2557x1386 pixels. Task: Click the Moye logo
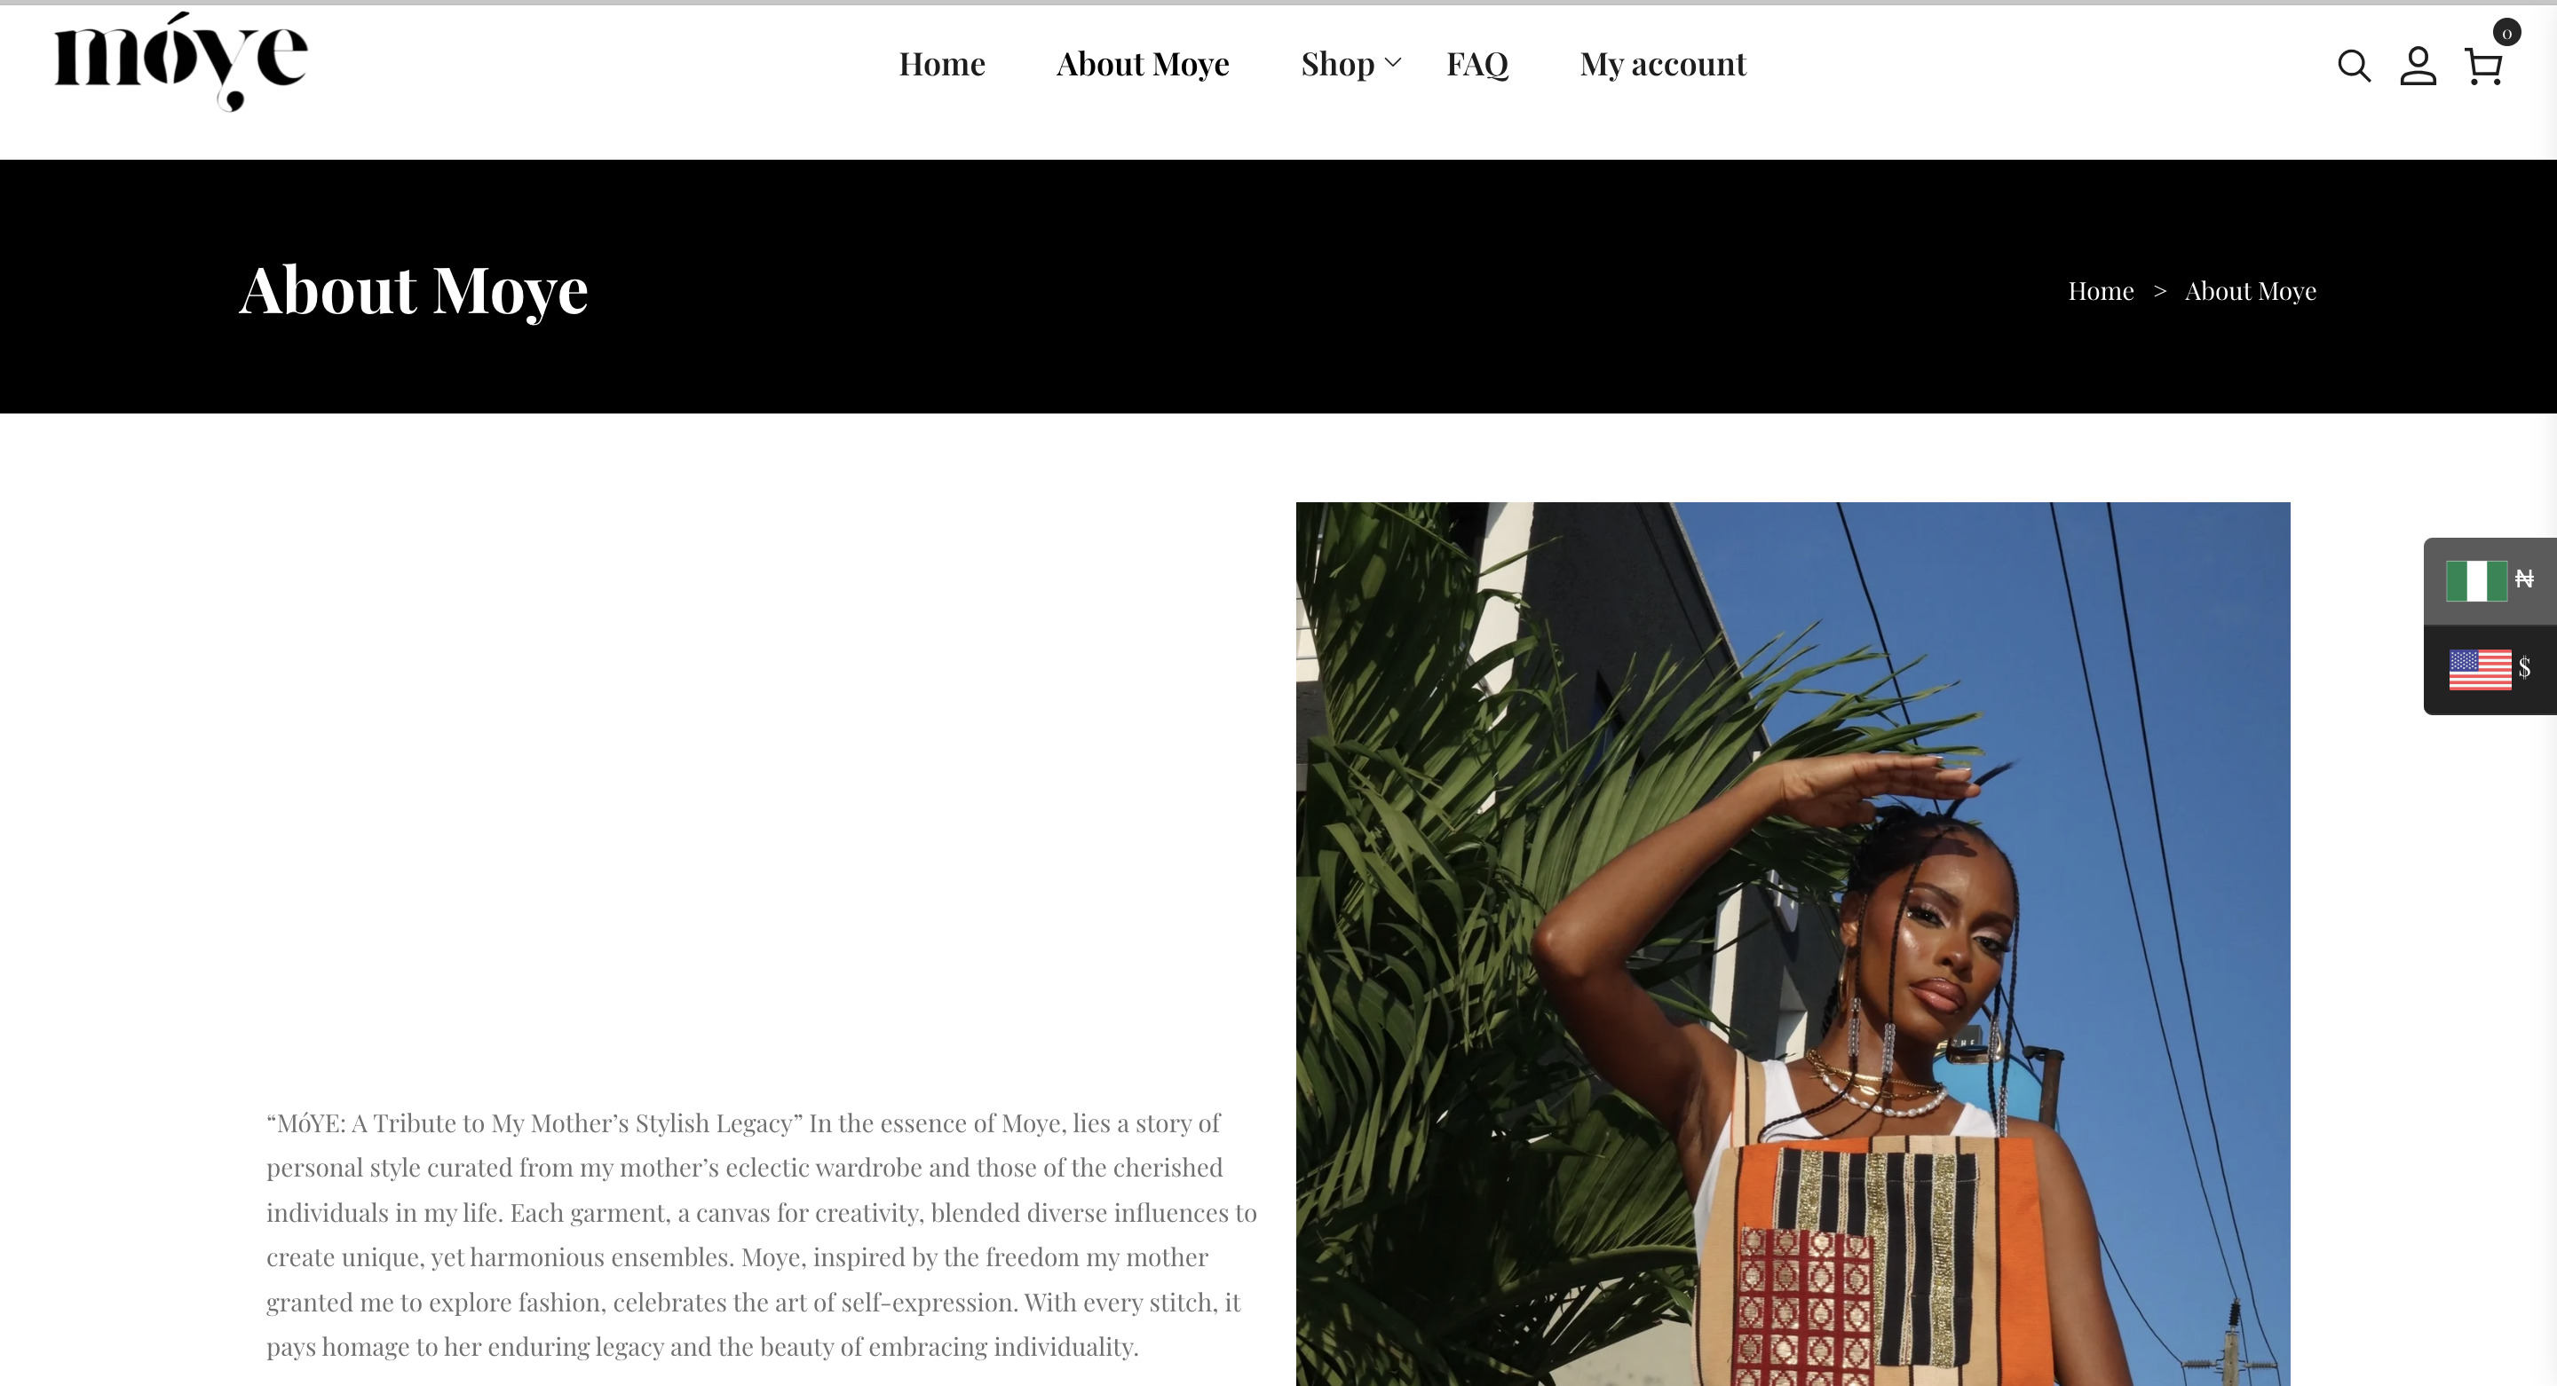[180, 61]
